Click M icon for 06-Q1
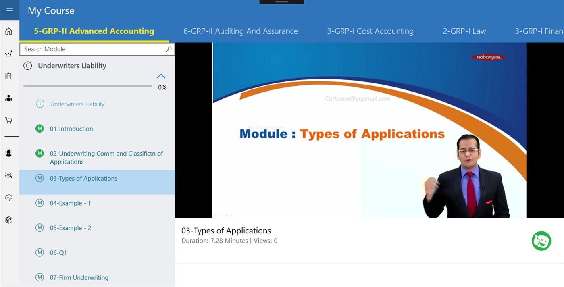Viewport: 564px width, 287px height. coord(40,252)
